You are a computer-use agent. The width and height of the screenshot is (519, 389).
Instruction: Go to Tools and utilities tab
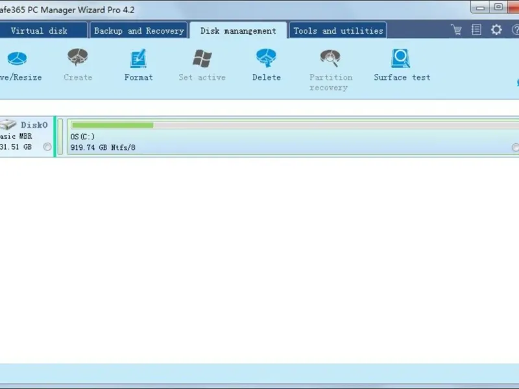point(338,30)
